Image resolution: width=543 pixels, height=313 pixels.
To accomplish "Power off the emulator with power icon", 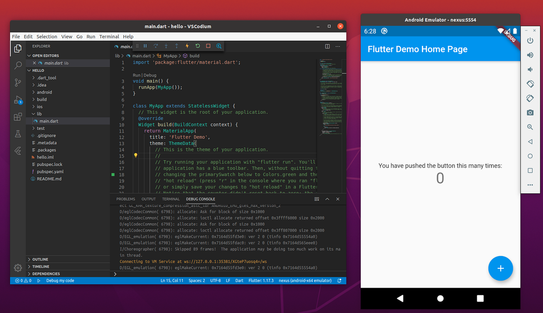I will 530,40.
